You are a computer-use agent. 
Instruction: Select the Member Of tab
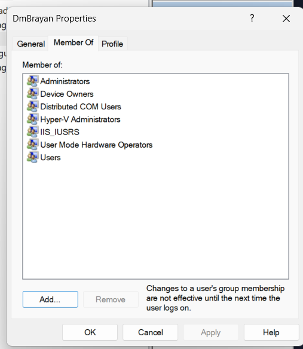[74, 43]
